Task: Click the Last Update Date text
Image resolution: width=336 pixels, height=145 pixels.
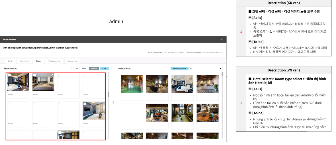Action: (x=205, y=52)
